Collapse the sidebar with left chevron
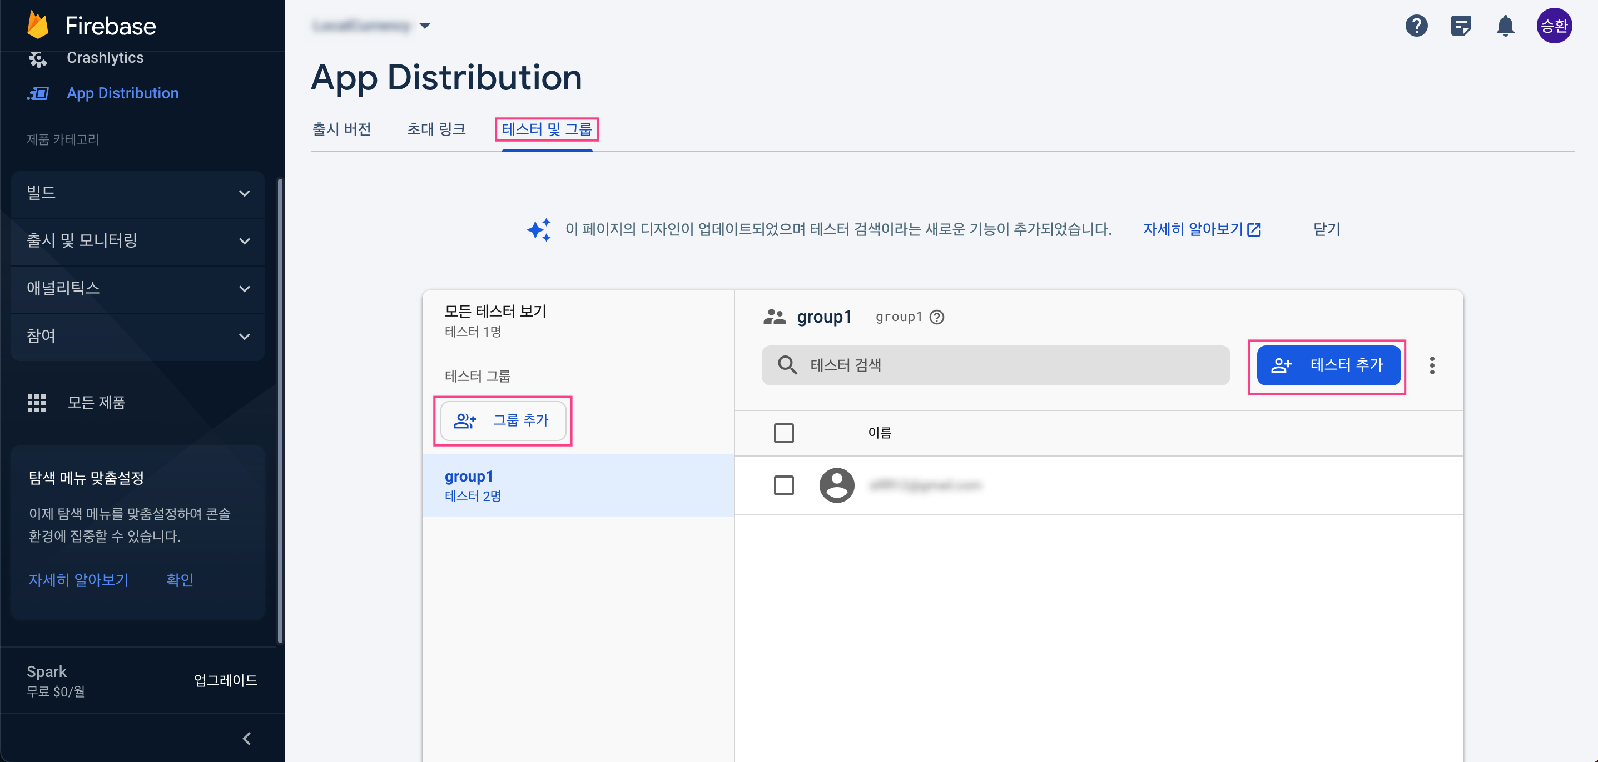 click(x=247, y=739)
